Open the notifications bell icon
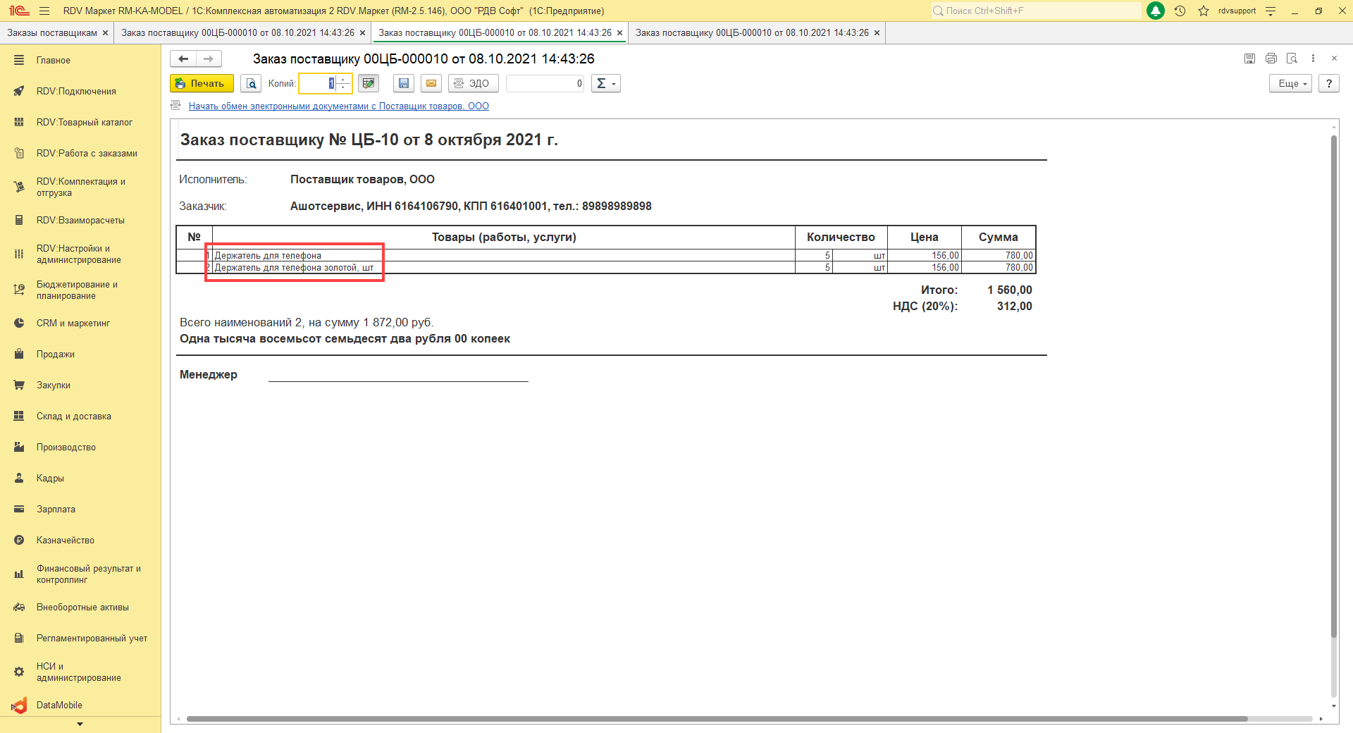The image size is (1353, 733). coord(1156,11)
